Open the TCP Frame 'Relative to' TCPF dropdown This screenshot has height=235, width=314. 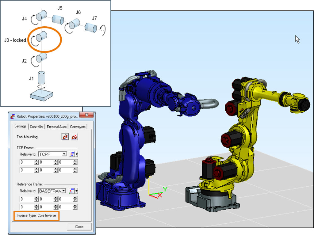pos(64,154)
